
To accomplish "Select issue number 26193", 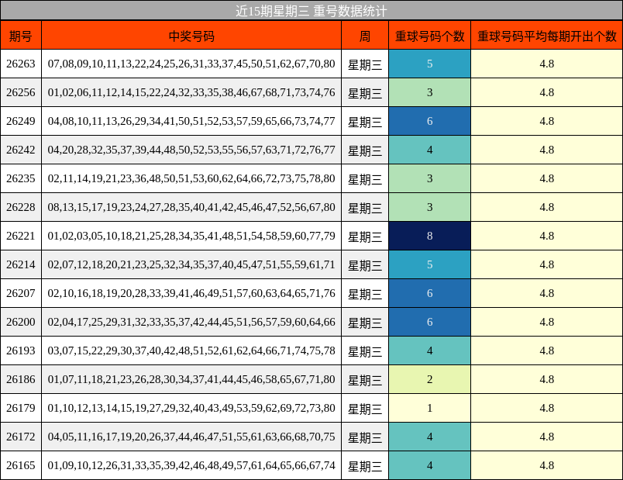I will (x=21, y=351).
